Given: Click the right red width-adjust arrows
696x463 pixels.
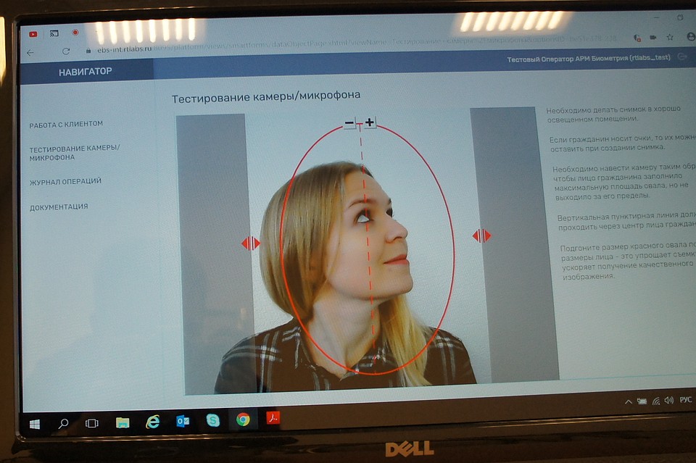Looking at the screenshot, I should [x=481, y=235].
